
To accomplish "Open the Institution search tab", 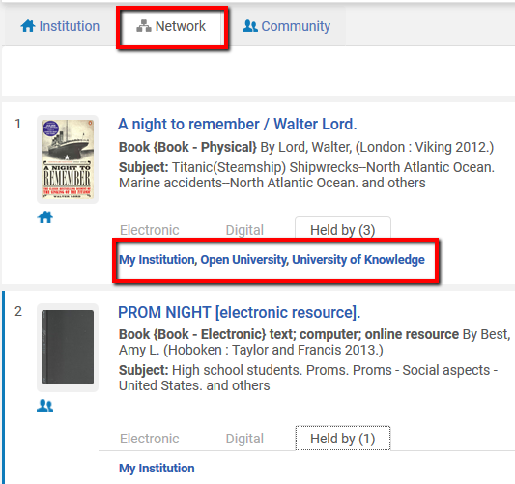I will click(60, 26).
